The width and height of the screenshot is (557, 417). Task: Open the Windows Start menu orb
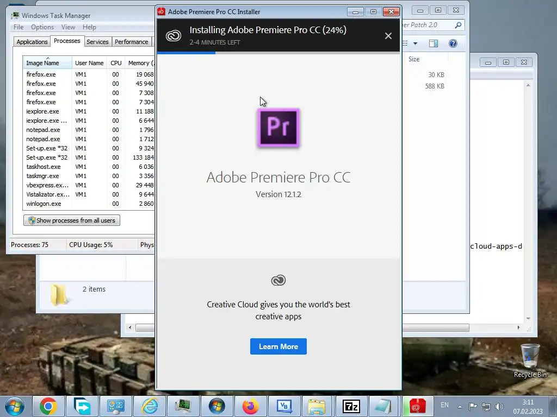(15, 406)
